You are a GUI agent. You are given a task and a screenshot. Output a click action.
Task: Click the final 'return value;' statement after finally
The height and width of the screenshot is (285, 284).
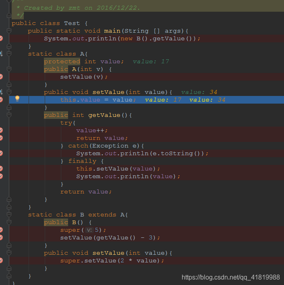(86, 192)
